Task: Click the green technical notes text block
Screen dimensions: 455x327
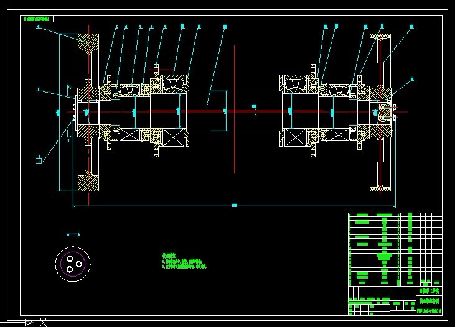Action: 184,261
